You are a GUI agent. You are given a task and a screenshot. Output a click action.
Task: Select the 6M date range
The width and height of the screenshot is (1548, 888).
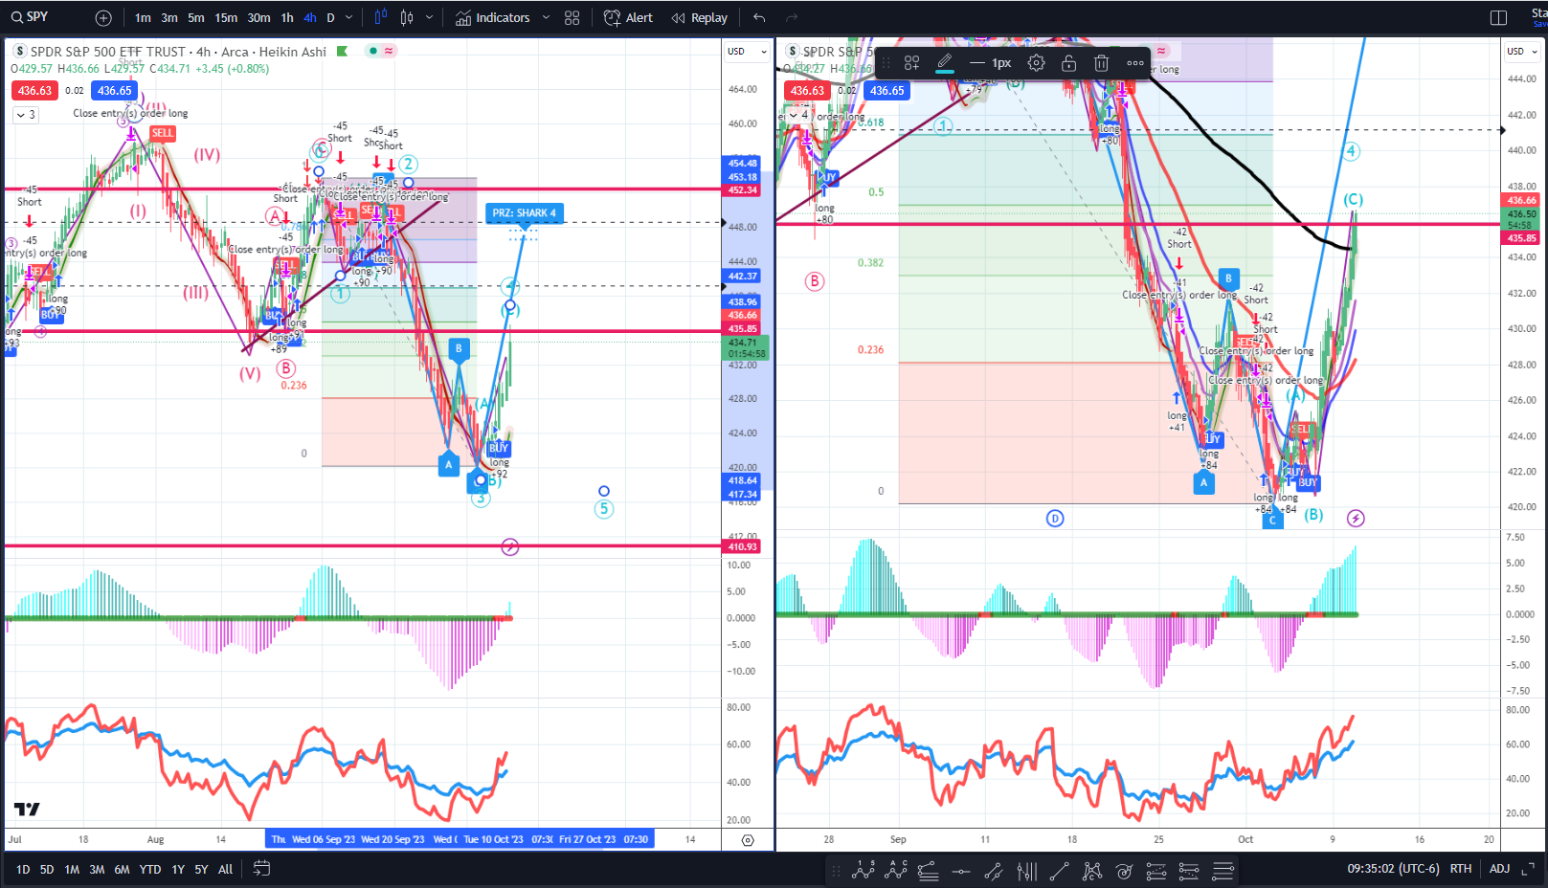click(122, 870)
